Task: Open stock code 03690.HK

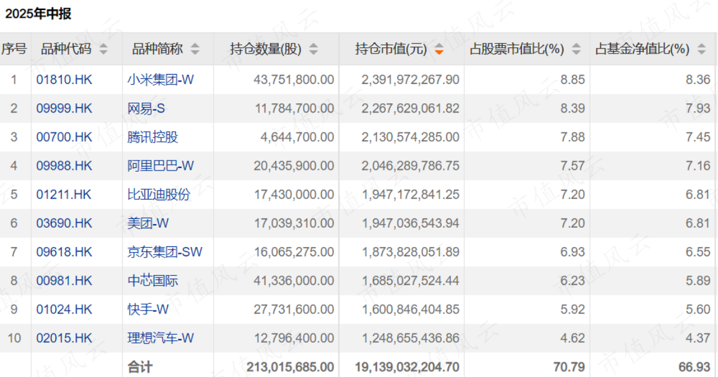Action: coord(64,223)
